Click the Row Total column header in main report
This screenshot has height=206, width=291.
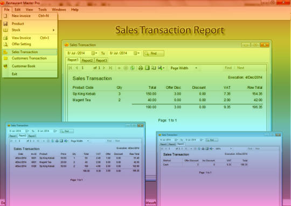click(254, 88)
